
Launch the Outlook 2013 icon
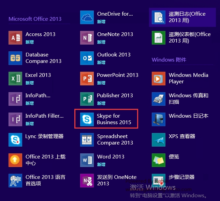tap(87, 58)
